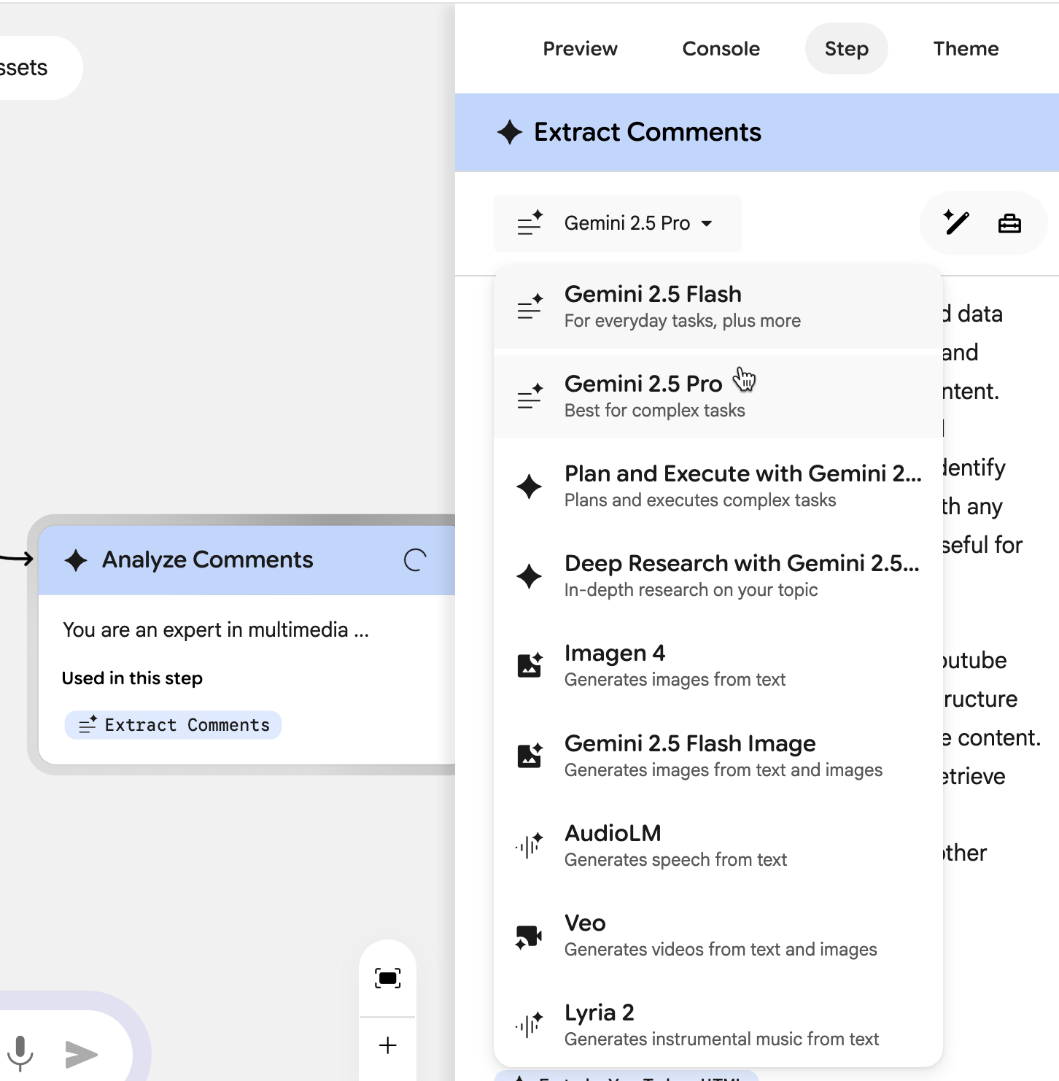Click 'Generates instrumental music from text' description
Image resolution: width=1059 pixels, height=1081 pixels.
(x=721, y=1039)
